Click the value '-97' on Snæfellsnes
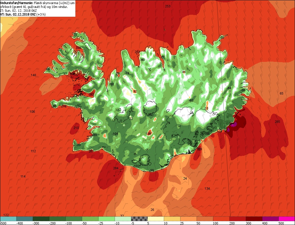Image resolution: width=295 pixels, height=225 pixels. [78, 105]
